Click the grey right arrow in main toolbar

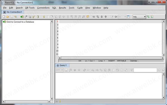point(94,17)
